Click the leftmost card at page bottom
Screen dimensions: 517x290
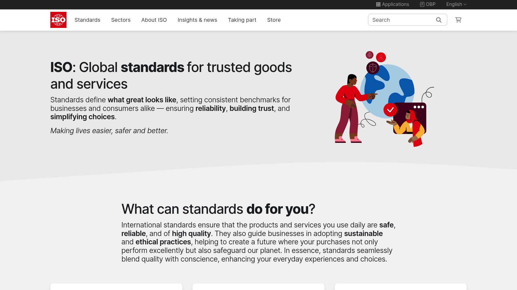click(x=116, y=288)
